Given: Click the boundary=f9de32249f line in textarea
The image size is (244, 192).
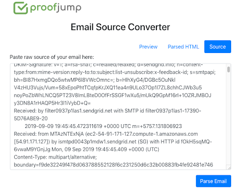Looking at the screenshot, I should (113, 165).
